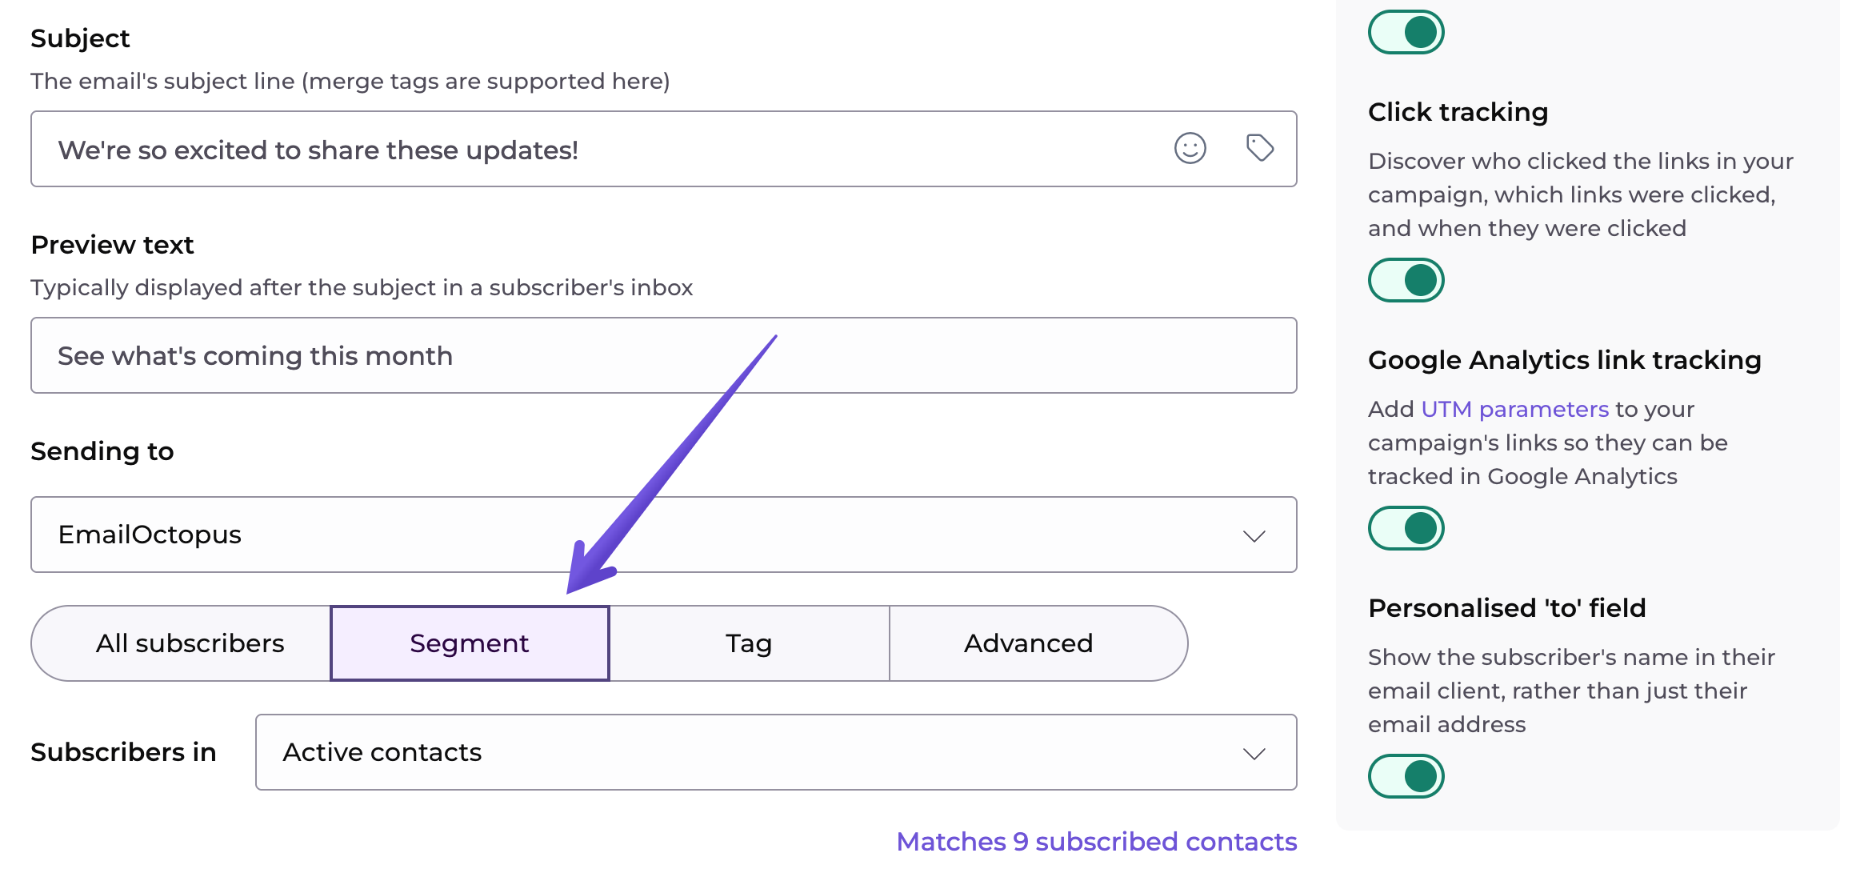Click chevron arrow on Subscribers in dropdown
This screenshot has height=893, width=1864.
(1254, 754)
